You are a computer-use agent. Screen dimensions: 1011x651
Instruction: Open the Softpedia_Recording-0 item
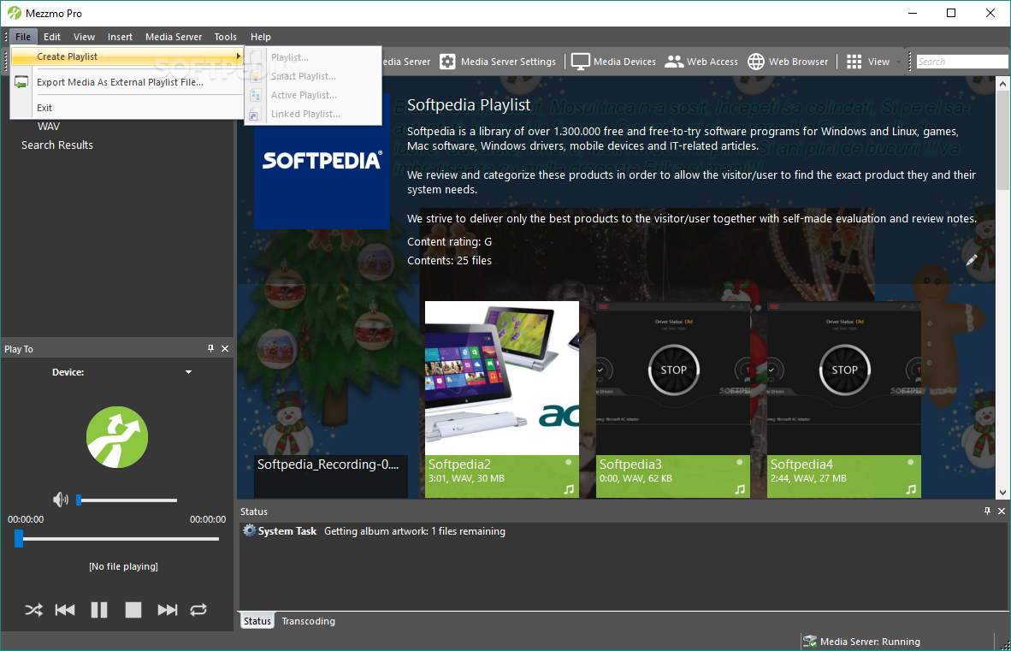[x=331, y=476]
